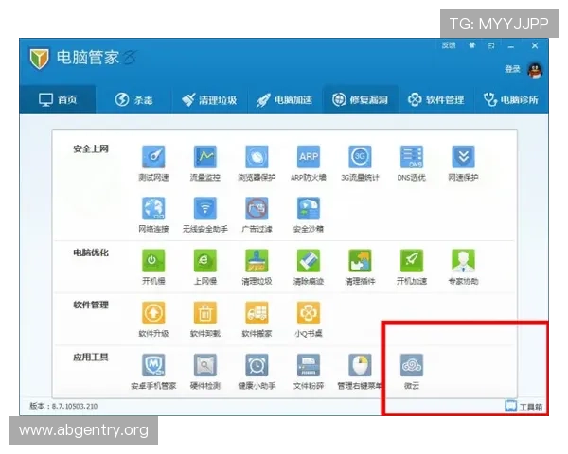Click the 登录 login link
The width and height of the screenshot is (568, 454).
pos(512,69)
